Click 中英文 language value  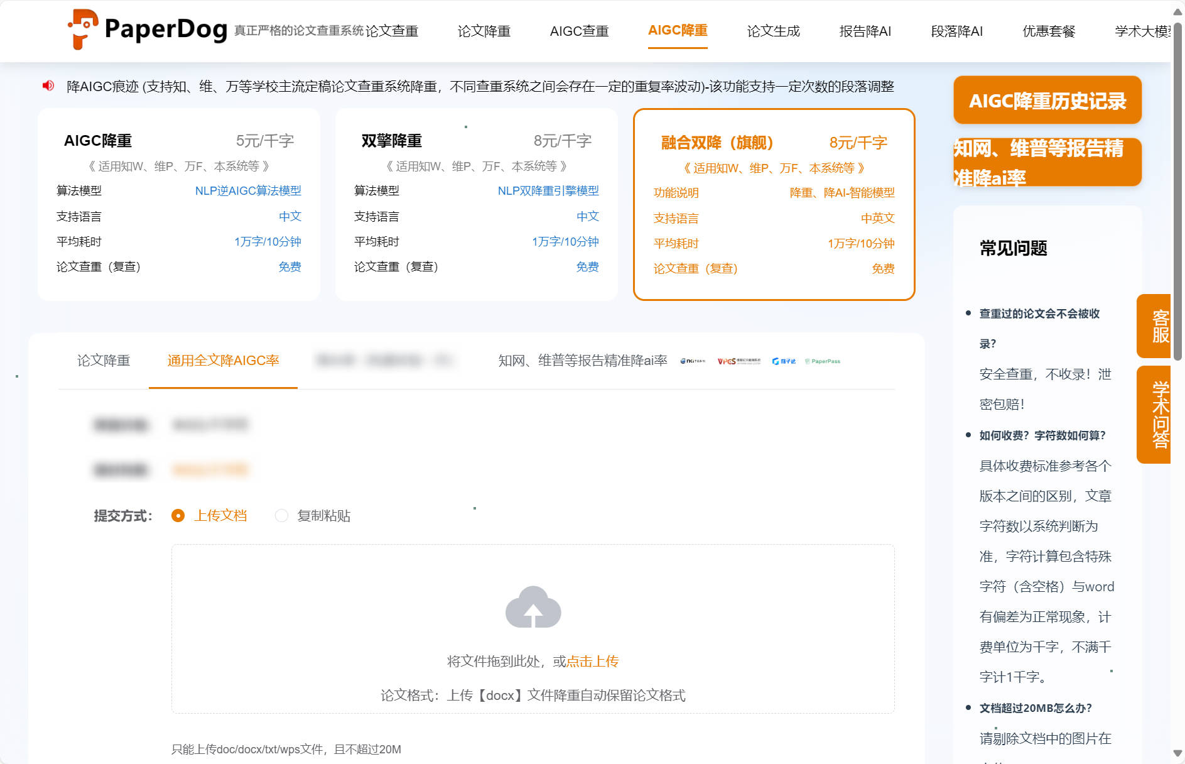pyautogui.click(x=878, y=218)
